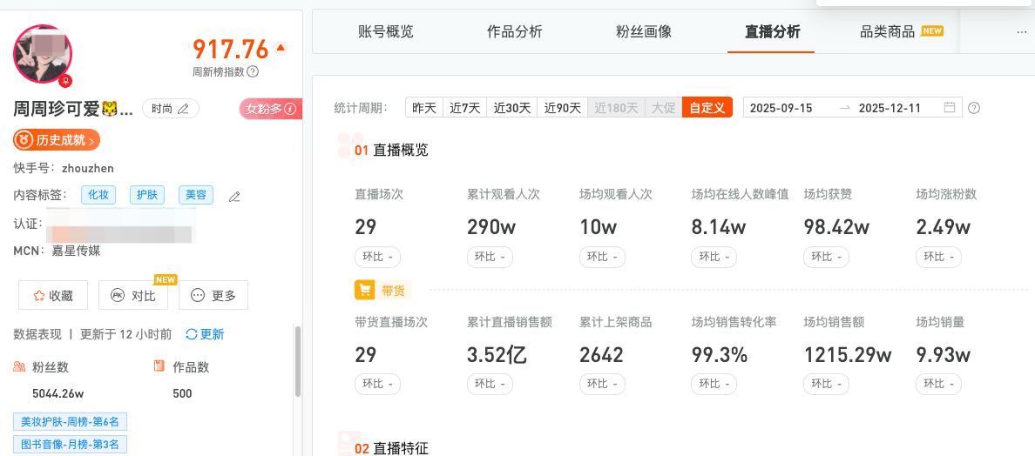
Task: Open the tab overflow ellipsis menu
Action: click(x=1023, y=31)
